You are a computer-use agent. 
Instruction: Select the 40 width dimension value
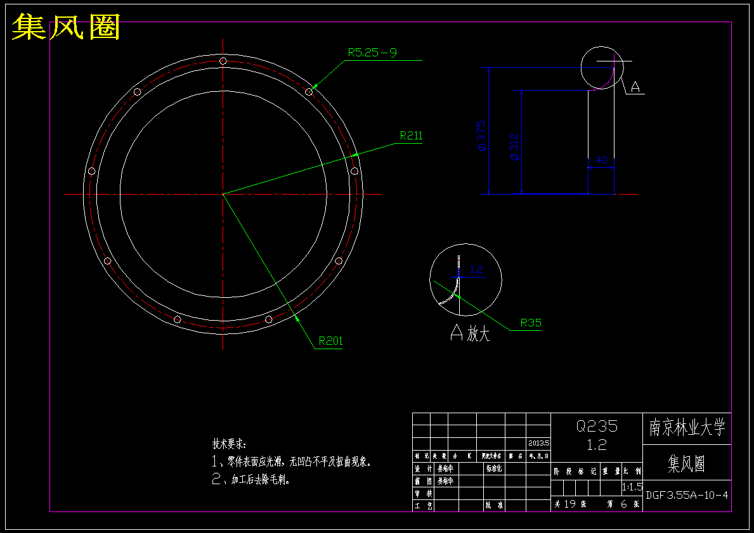(x=601, y=160)
